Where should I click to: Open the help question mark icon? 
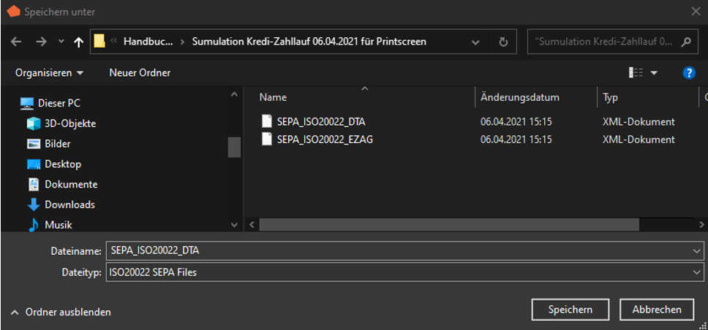pyautogui.click(x=688, y=72)
